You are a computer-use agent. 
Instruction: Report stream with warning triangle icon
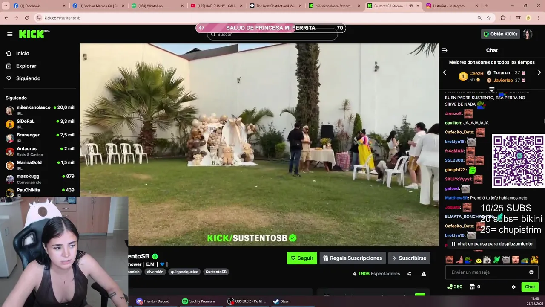(424, 274)
